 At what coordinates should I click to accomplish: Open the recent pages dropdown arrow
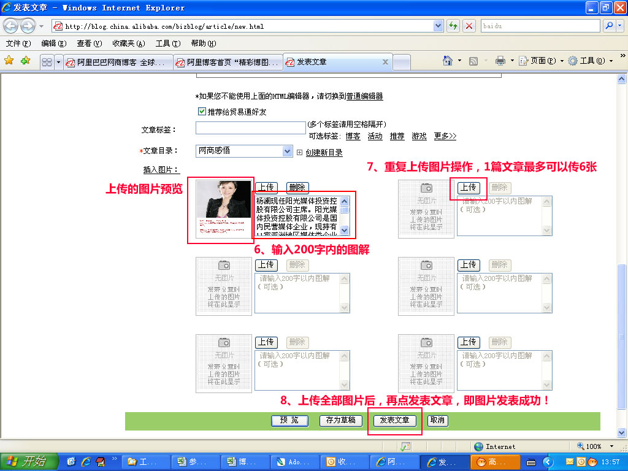pyautogui.click(x=41, y=26)
